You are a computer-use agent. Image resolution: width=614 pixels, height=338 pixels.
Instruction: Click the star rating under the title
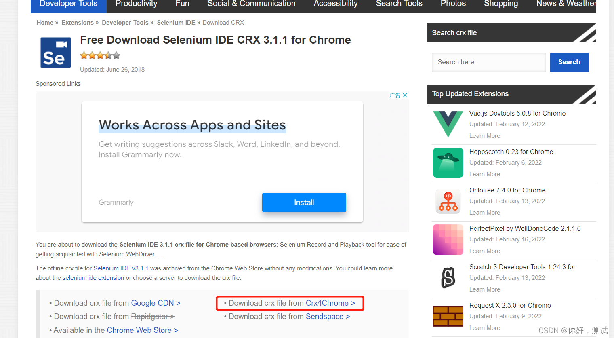coord(100,56)
